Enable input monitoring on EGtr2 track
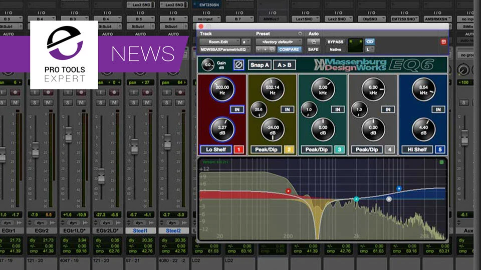The height and width of the screenshot is (270, 481). click(x=35, y=92)
